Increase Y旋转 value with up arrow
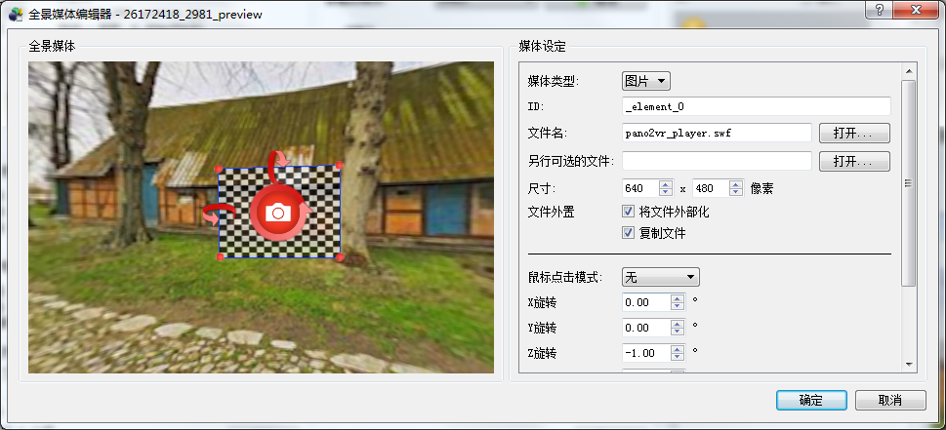The image size is (946, 430). click(x=679, y=324)
